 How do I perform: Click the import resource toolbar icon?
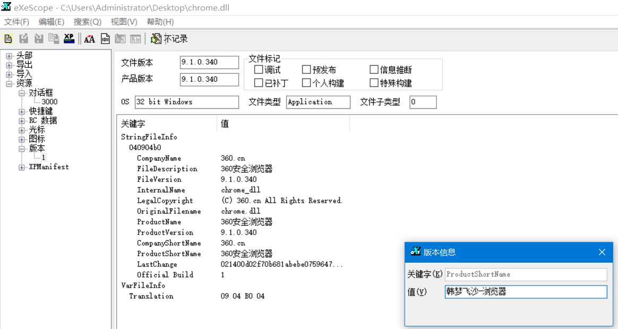pyautogui.click(x=39, y=39)
